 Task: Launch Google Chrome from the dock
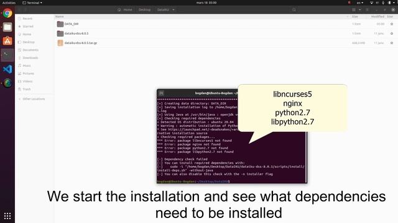[x=7, y=13]
